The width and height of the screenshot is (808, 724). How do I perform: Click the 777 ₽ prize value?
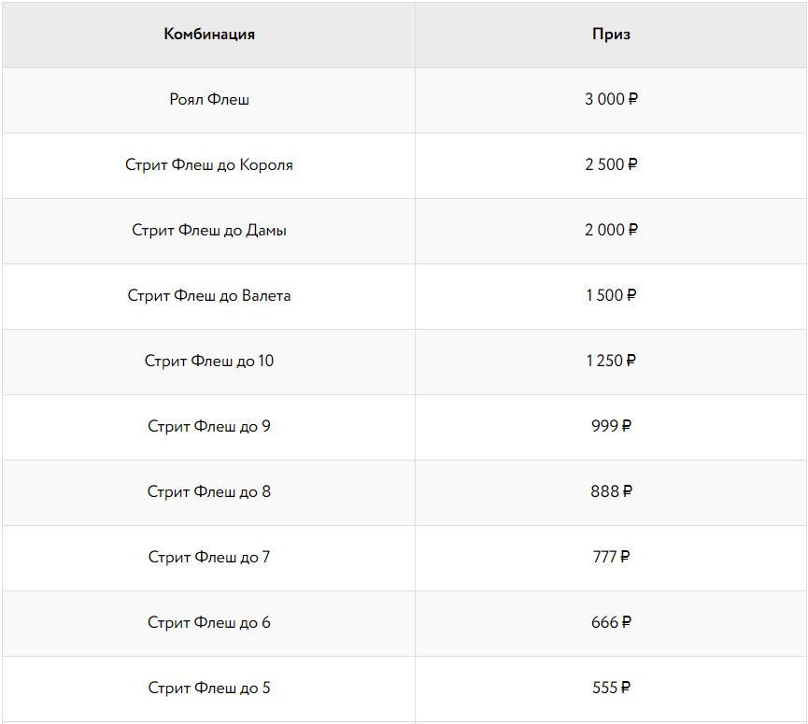pyautogui.click(x=611, y=558)
